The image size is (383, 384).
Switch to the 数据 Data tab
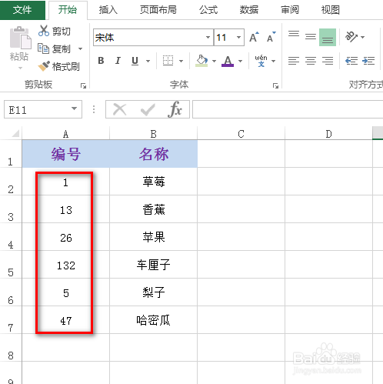pyautogui.click(x=249, y=10)
